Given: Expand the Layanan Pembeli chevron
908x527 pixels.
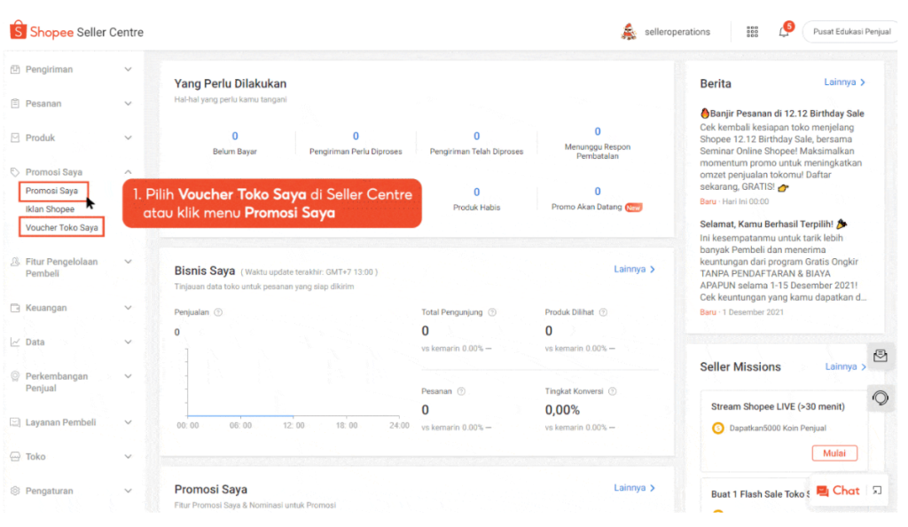Looking at the screenshot, I should [128, 422].
